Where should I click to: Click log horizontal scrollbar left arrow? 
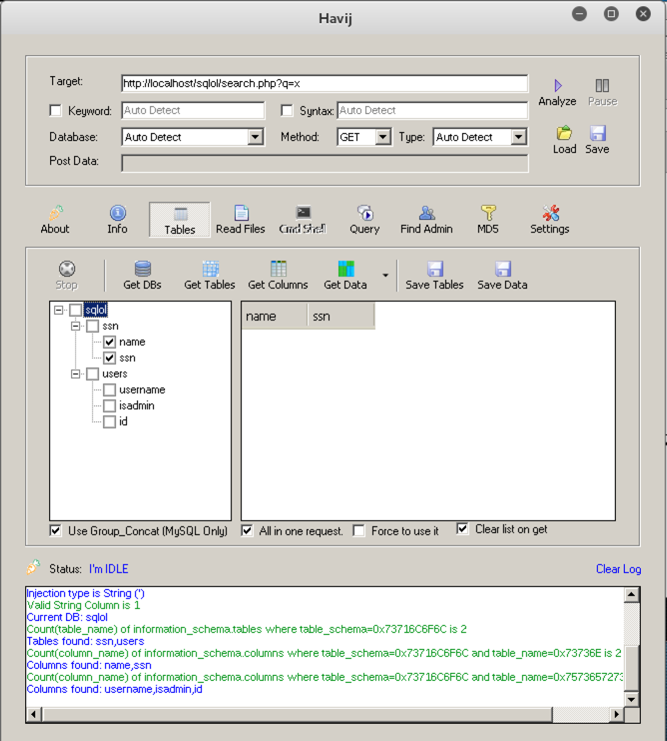click(x=34, y=714)
